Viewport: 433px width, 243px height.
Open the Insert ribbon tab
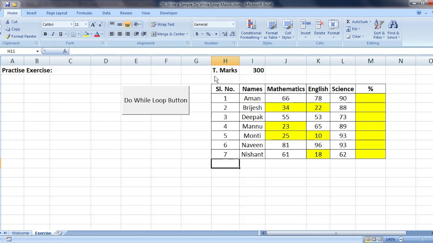[31, 13]
